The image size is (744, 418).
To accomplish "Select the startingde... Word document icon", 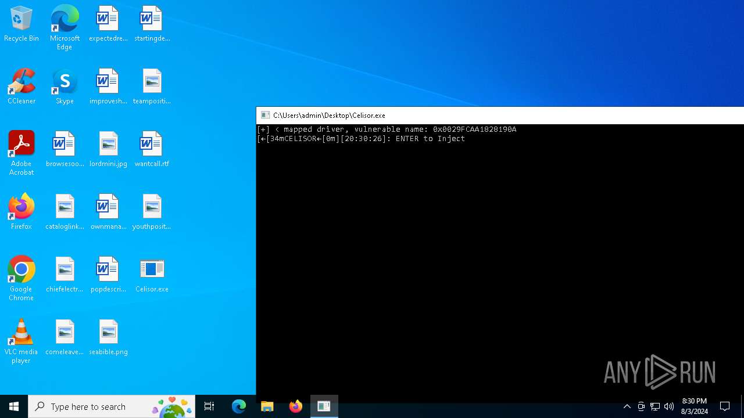I will pos(152,24).
